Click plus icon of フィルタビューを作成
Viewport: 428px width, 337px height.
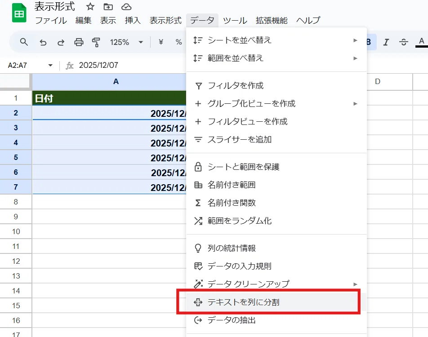(198, 122)
